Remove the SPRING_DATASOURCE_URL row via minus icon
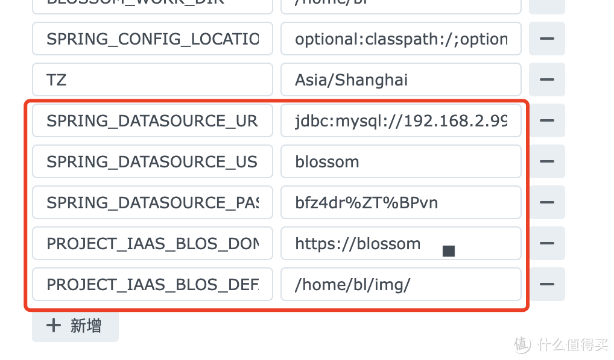Viewport: 614px width, 360px height. pyautogui.click(x=546, y=121)
